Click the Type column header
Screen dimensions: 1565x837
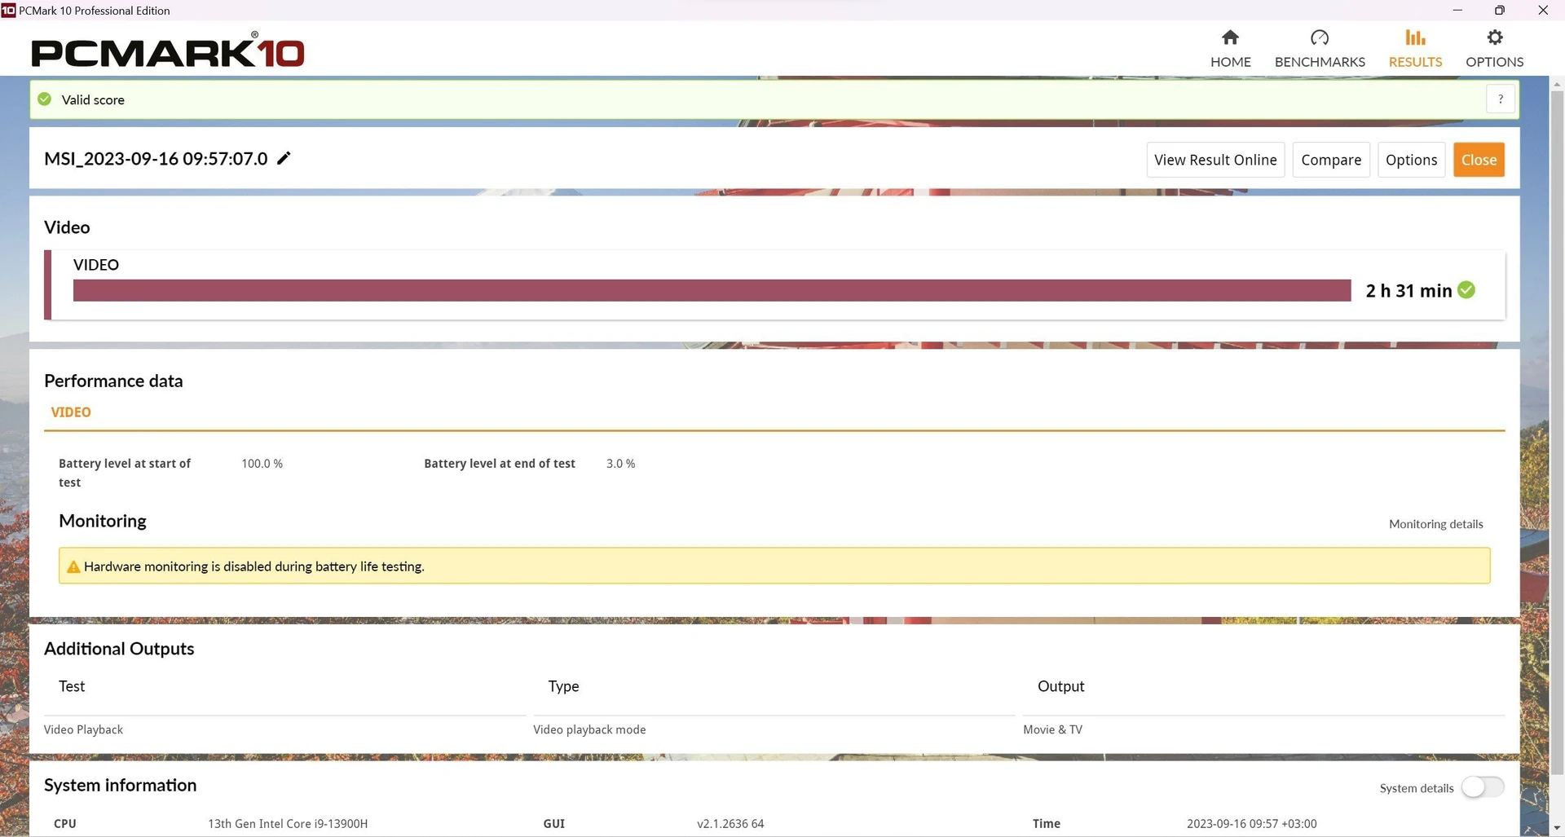coord(563,686)
